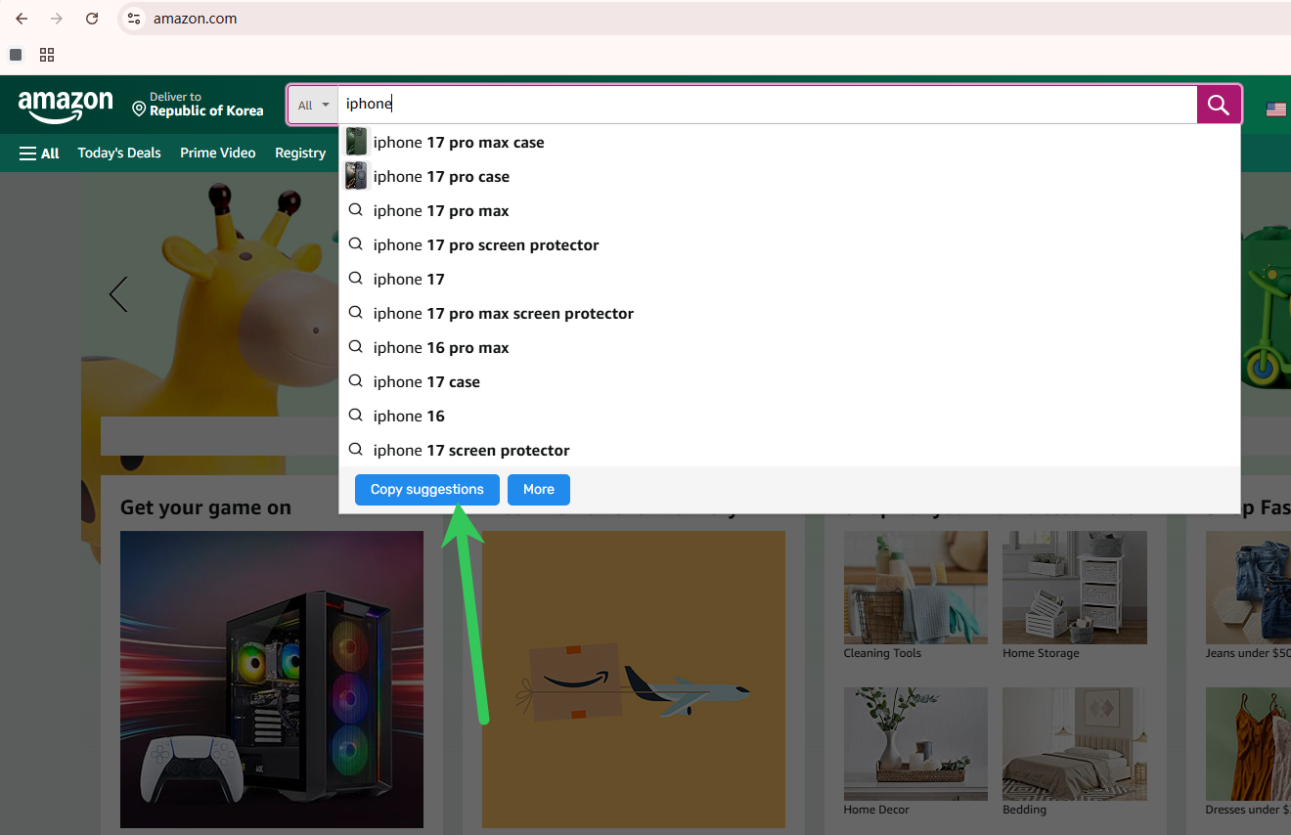The image size is (1291, 835).
Task: Open Today's Deals in navigation bar
Action: 119,154
